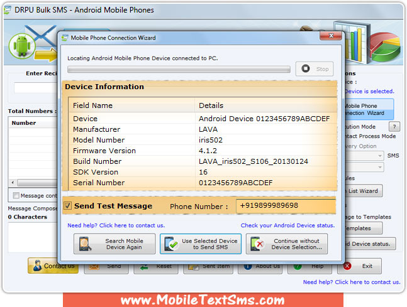The width and height of the screenshot is (407, 307).
Task: Click the Sent Item button's icon
Action: [x=194, y=267]
